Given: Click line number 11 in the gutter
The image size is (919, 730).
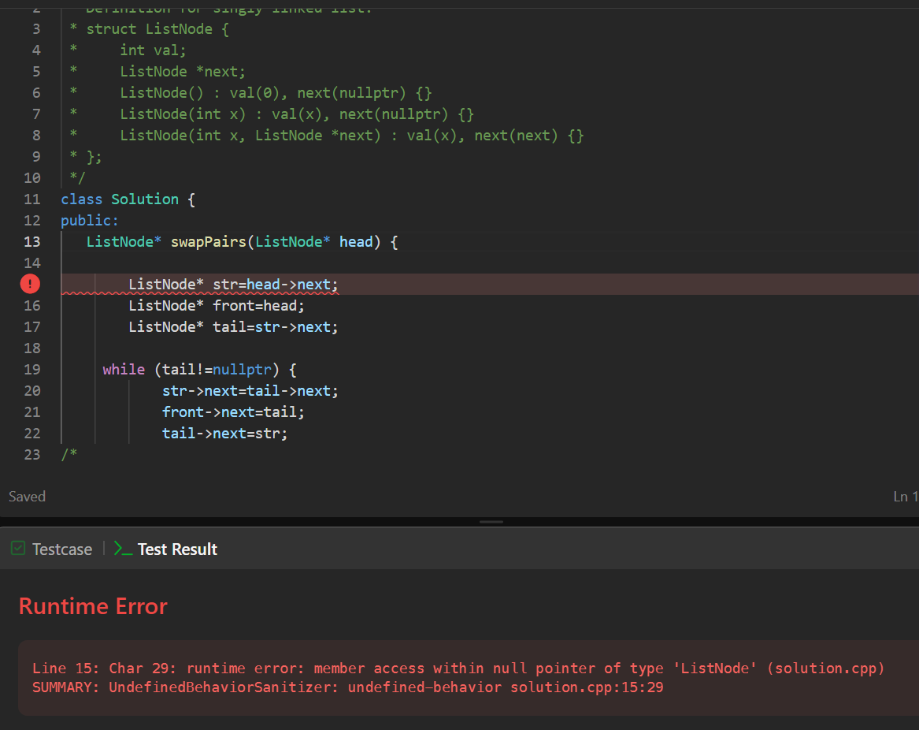Looking at the screenshot, I should (32, 199).
